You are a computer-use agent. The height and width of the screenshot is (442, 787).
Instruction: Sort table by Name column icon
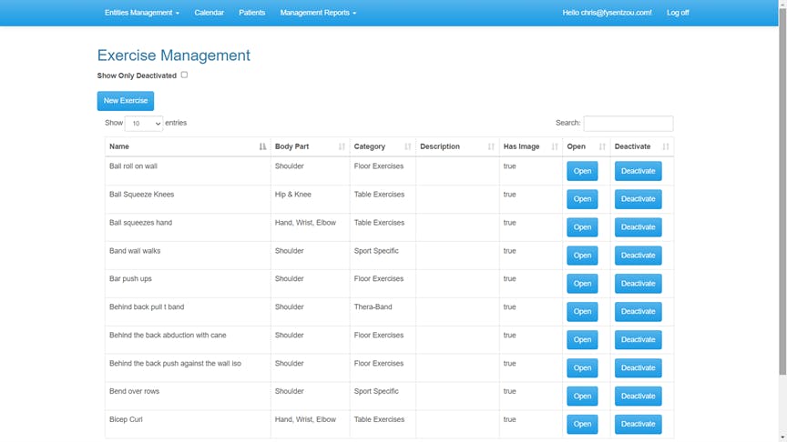[262, 146]
